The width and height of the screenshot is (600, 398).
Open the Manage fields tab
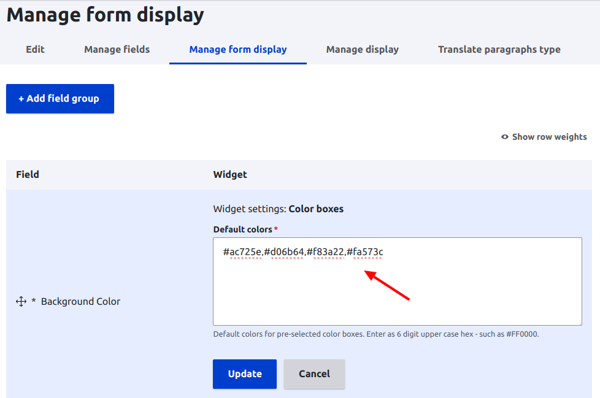pyautogui.click(x=117, y=49)
